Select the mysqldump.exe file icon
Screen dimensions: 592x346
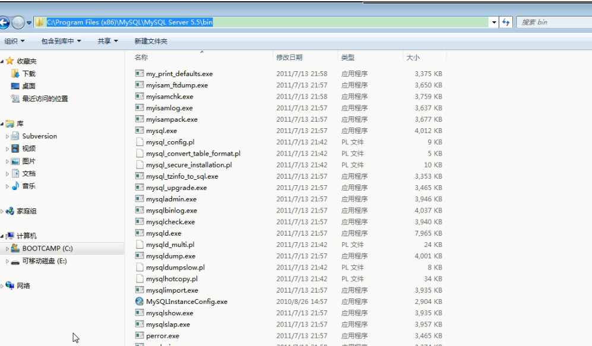pyautogui.click(x=140, y=255)
